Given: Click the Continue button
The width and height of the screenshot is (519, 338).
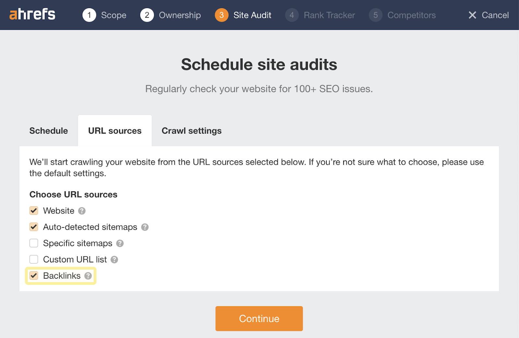Looking at the screenshot, I should click(259, 318).
